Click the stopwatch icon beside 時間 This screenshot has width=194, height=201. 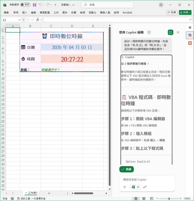click(23, 59)
